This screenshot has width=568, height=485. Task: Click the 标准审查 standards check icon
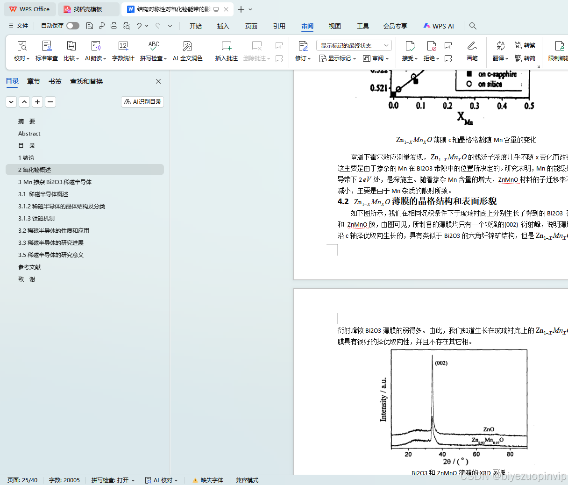click(47, 46)
